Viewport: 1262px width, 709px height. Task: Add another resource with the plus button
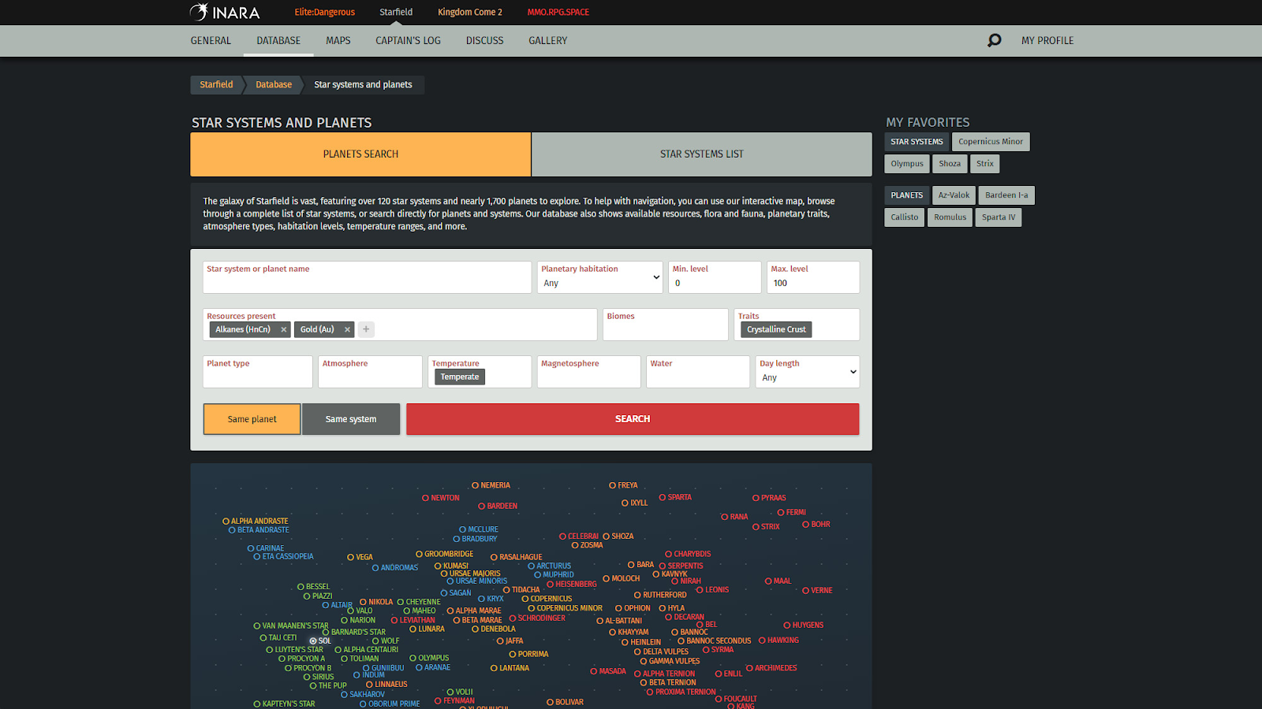pyautogui.click(x=366, y=329)
